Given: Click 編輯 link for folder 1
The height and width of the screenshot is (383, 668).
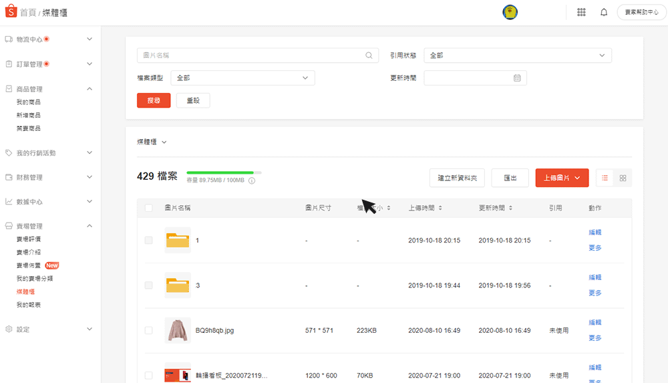Looking at the screenshot, I should point(595,232).
